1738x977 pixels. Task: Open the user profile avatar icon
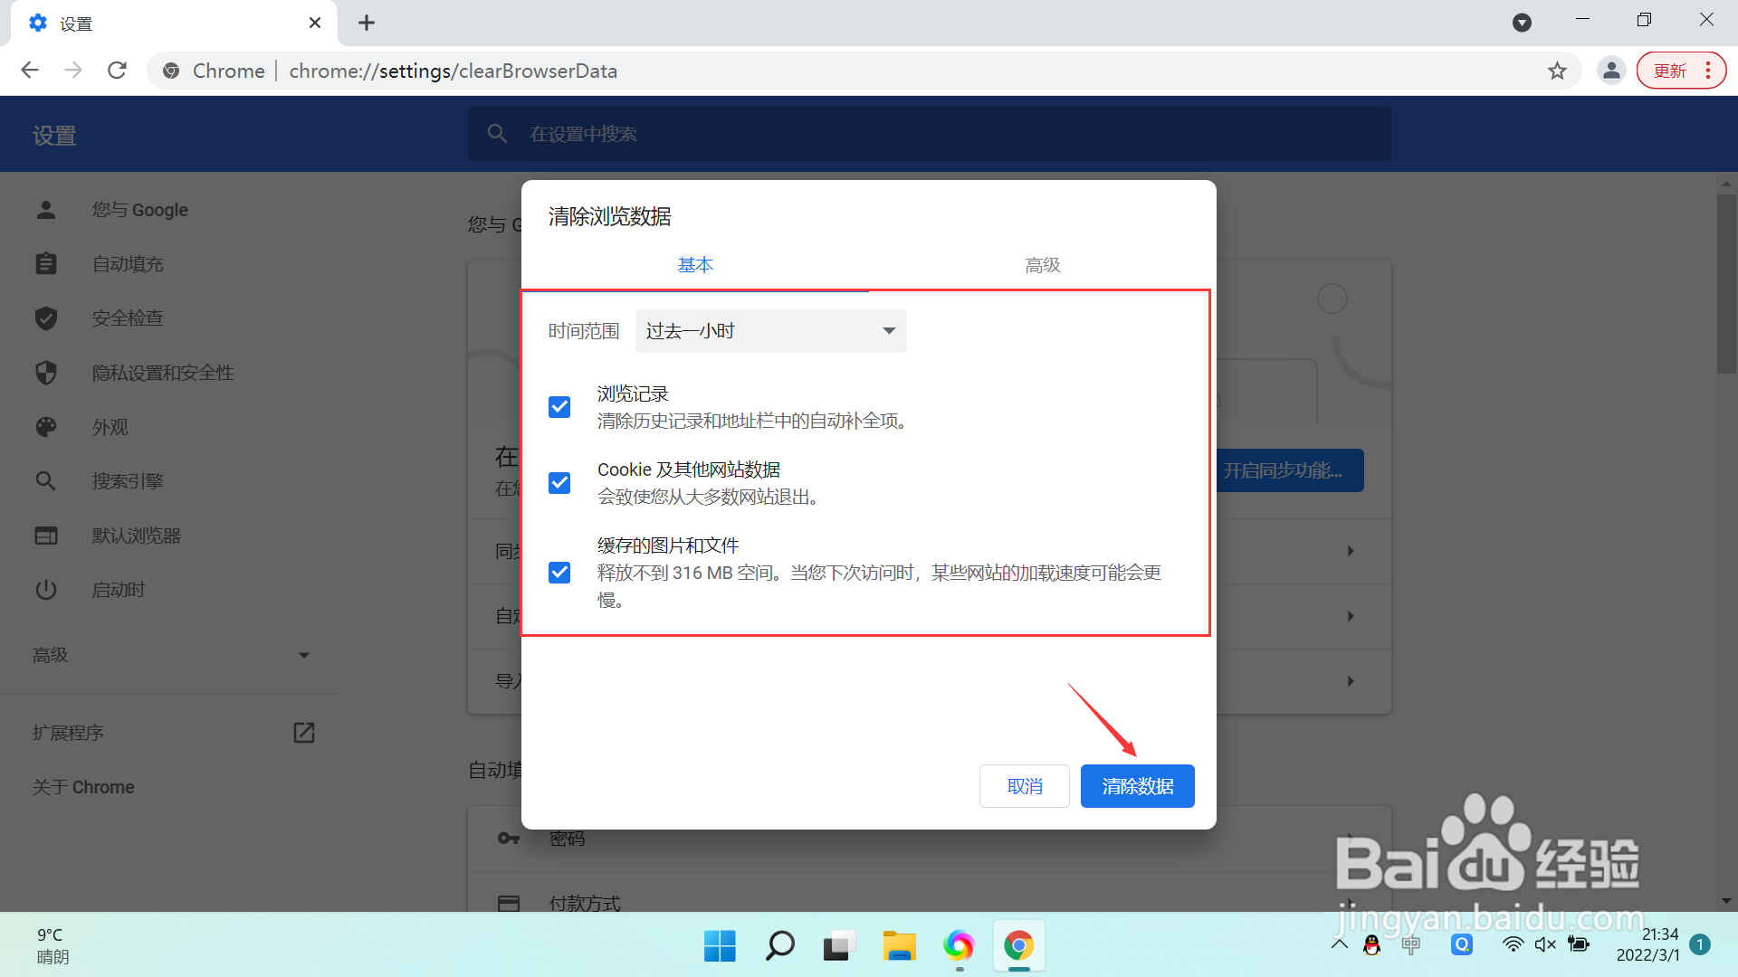click(1611, 71)
